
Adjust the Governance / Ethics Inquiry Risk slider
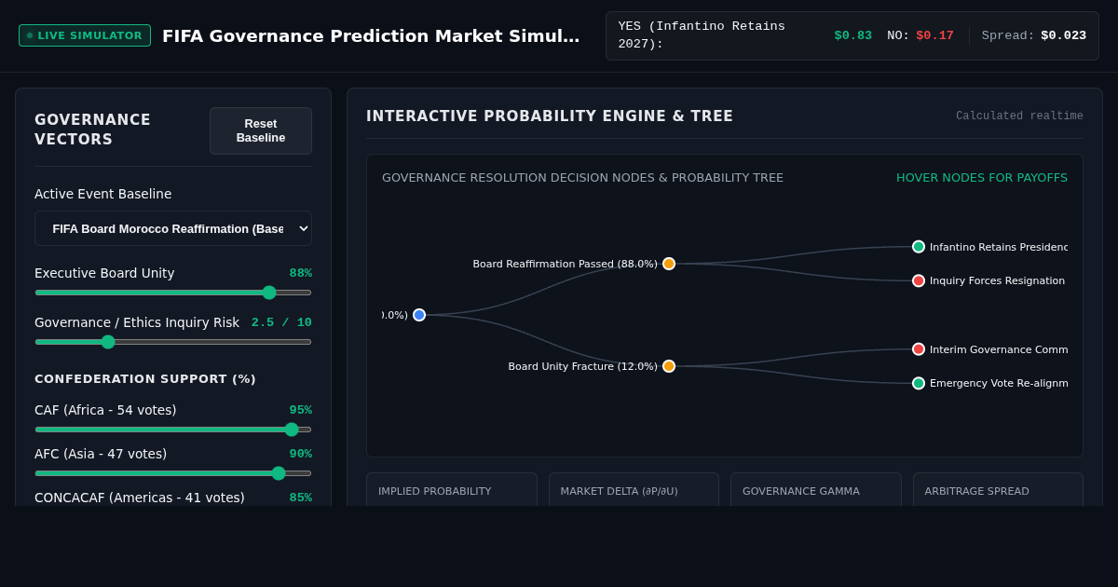(x=173, y=342)
